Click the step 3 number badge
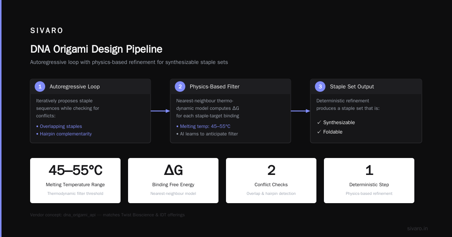Screen dimensions: 452x237 click(320, 87)
